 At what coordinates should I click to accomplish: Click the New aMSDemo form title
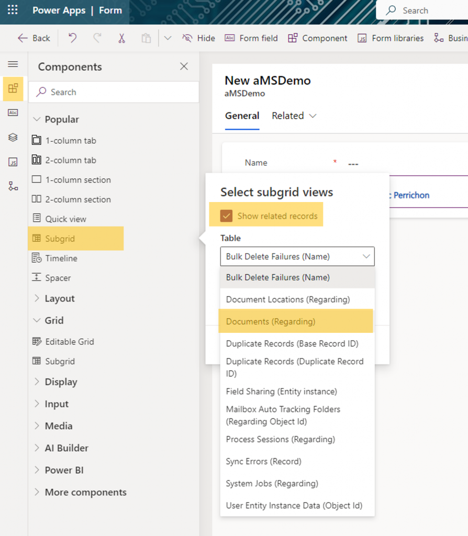pos(268,80)
